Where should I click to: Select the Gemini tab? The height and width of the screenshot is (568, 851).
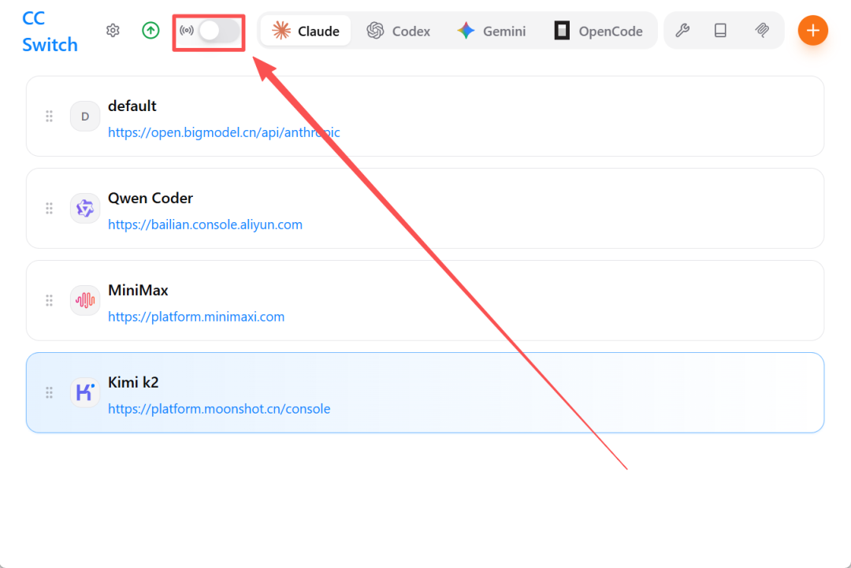click(492, 32)
